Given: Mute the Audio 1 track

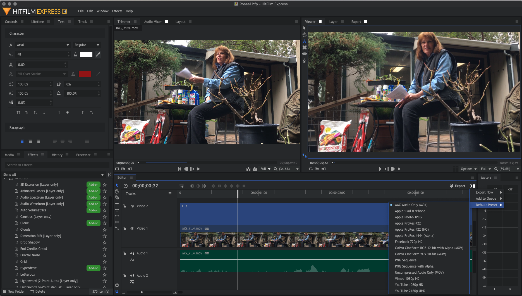Looking at the screenshot, I should [132, 253].
